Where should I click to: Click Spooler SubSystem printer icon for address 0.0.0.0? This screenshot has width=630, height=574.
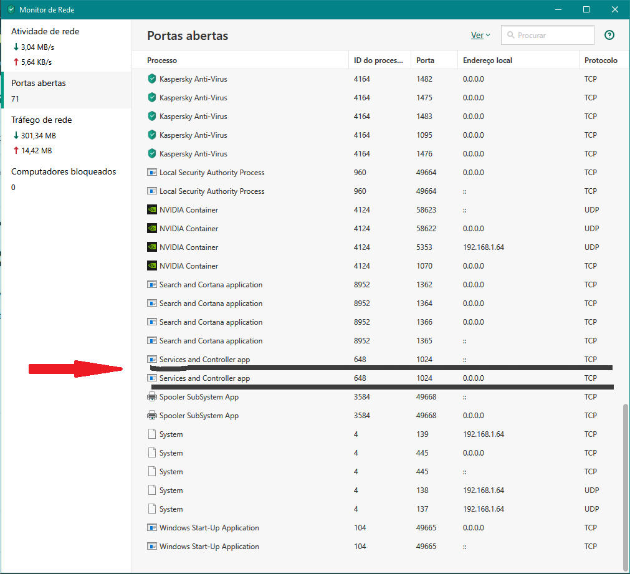tap(151, 416)
